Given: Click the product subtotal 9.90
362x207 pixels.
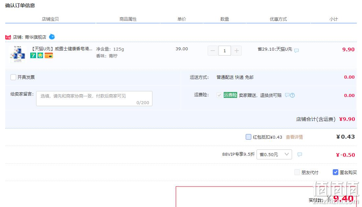Looking at the screenshot, I should (349, 49).
